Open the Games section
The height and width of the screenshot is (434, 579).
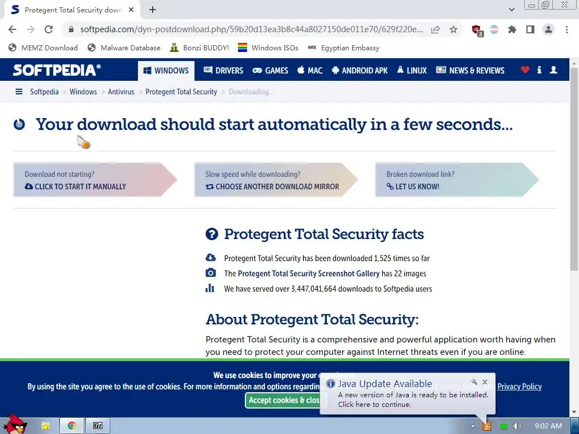[270, 71]
